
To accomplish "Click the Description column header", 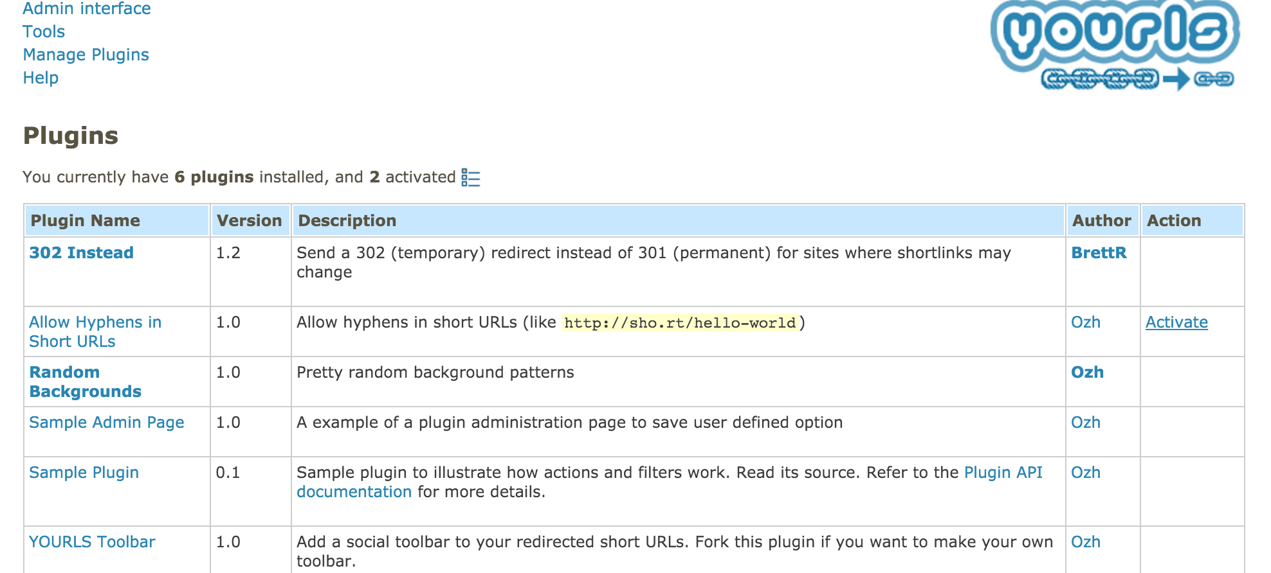I will [679, 220].
